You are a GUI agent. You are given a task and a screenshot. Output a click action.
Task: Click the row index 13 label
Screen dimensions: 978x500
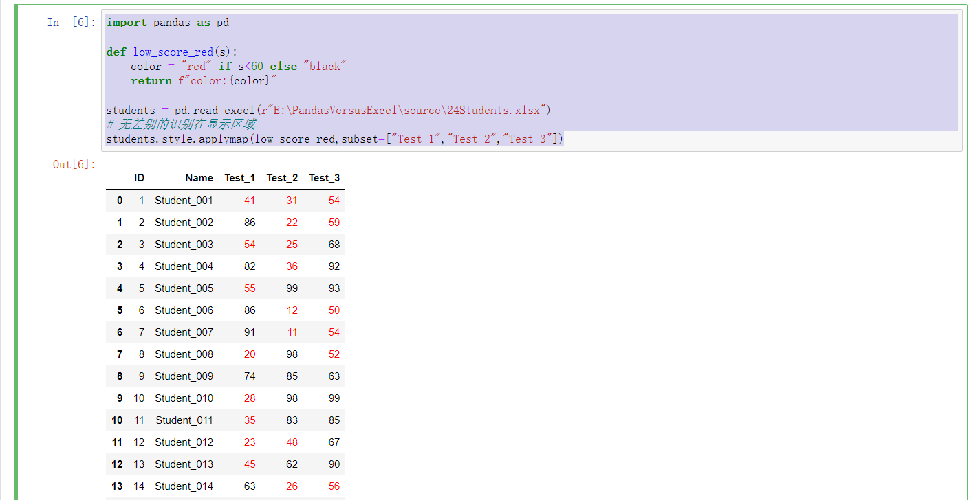tap(117, 486)
